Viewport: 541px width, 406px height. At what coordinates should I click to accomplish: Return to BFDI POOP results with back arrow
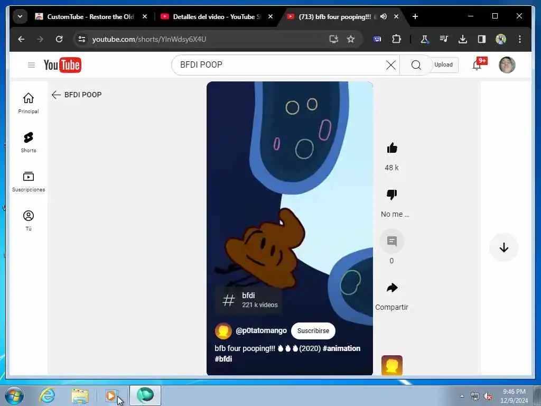(x=56, y=95)
